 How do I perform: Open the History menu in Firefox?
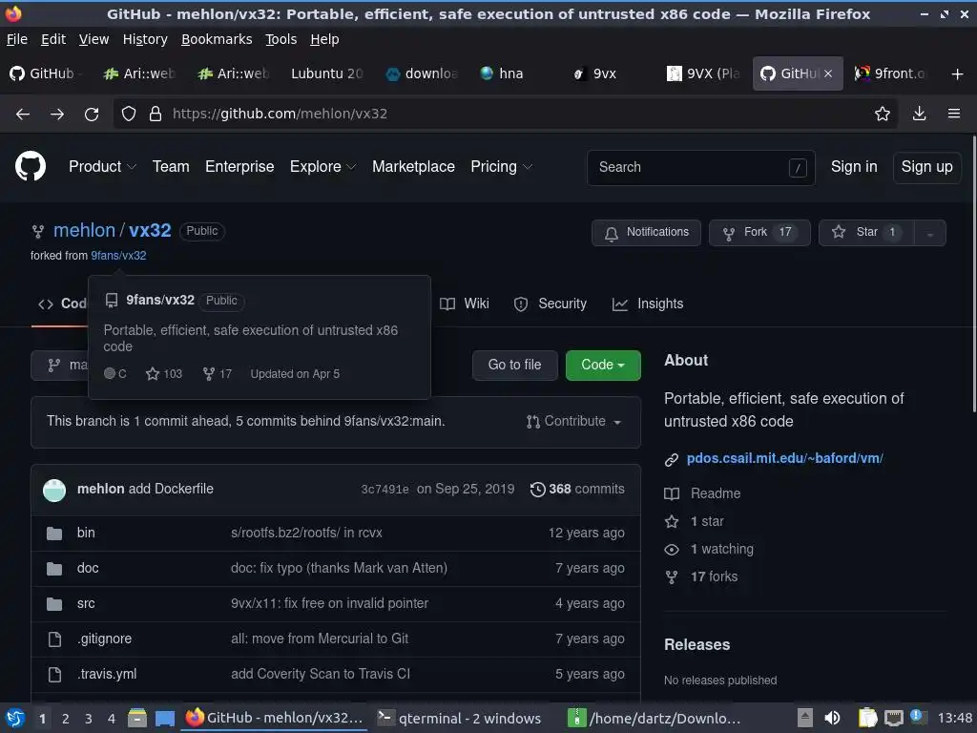tap(145, 39)
